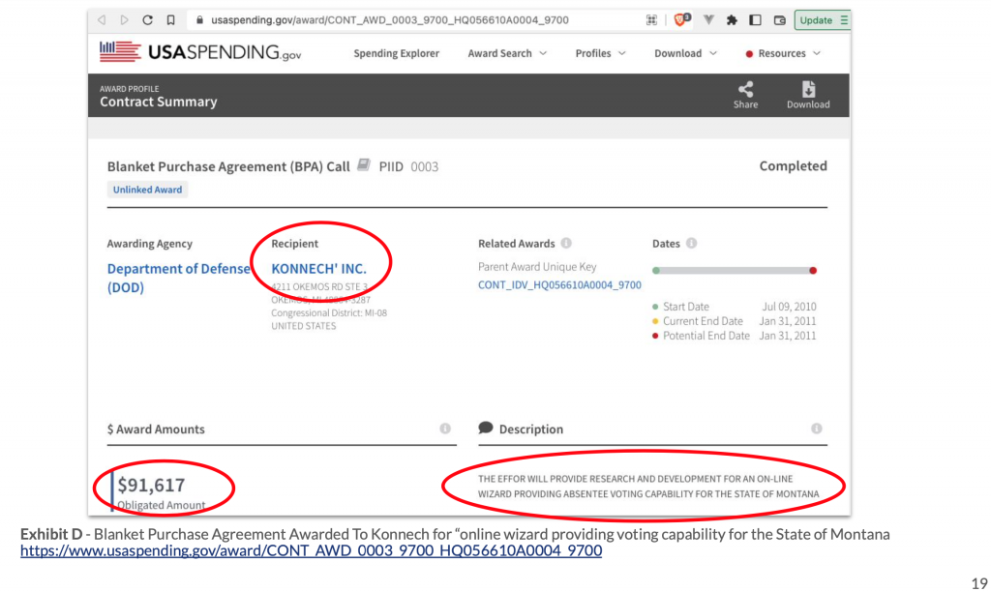Click the red end marker on dates progress bar
Screen dimensions: 991x592
[813, 271]
